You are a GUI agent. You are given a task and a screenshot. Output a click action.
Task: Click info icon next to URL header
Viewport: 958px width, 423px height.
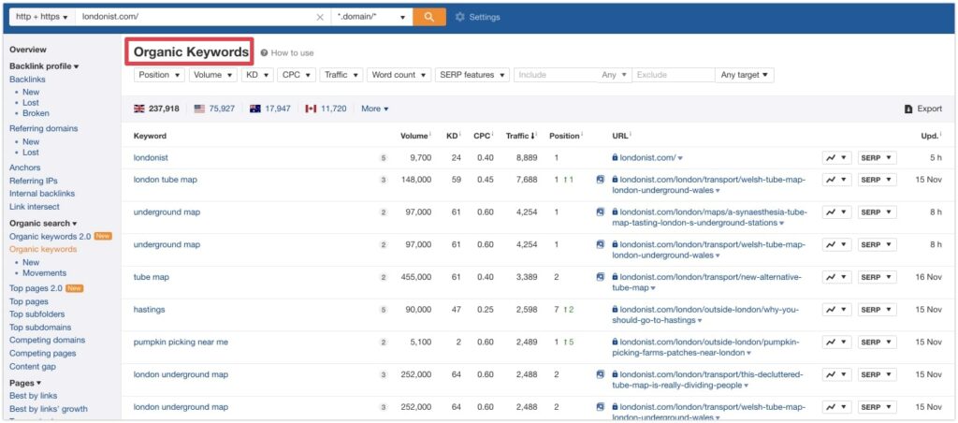tap(631, 135)
